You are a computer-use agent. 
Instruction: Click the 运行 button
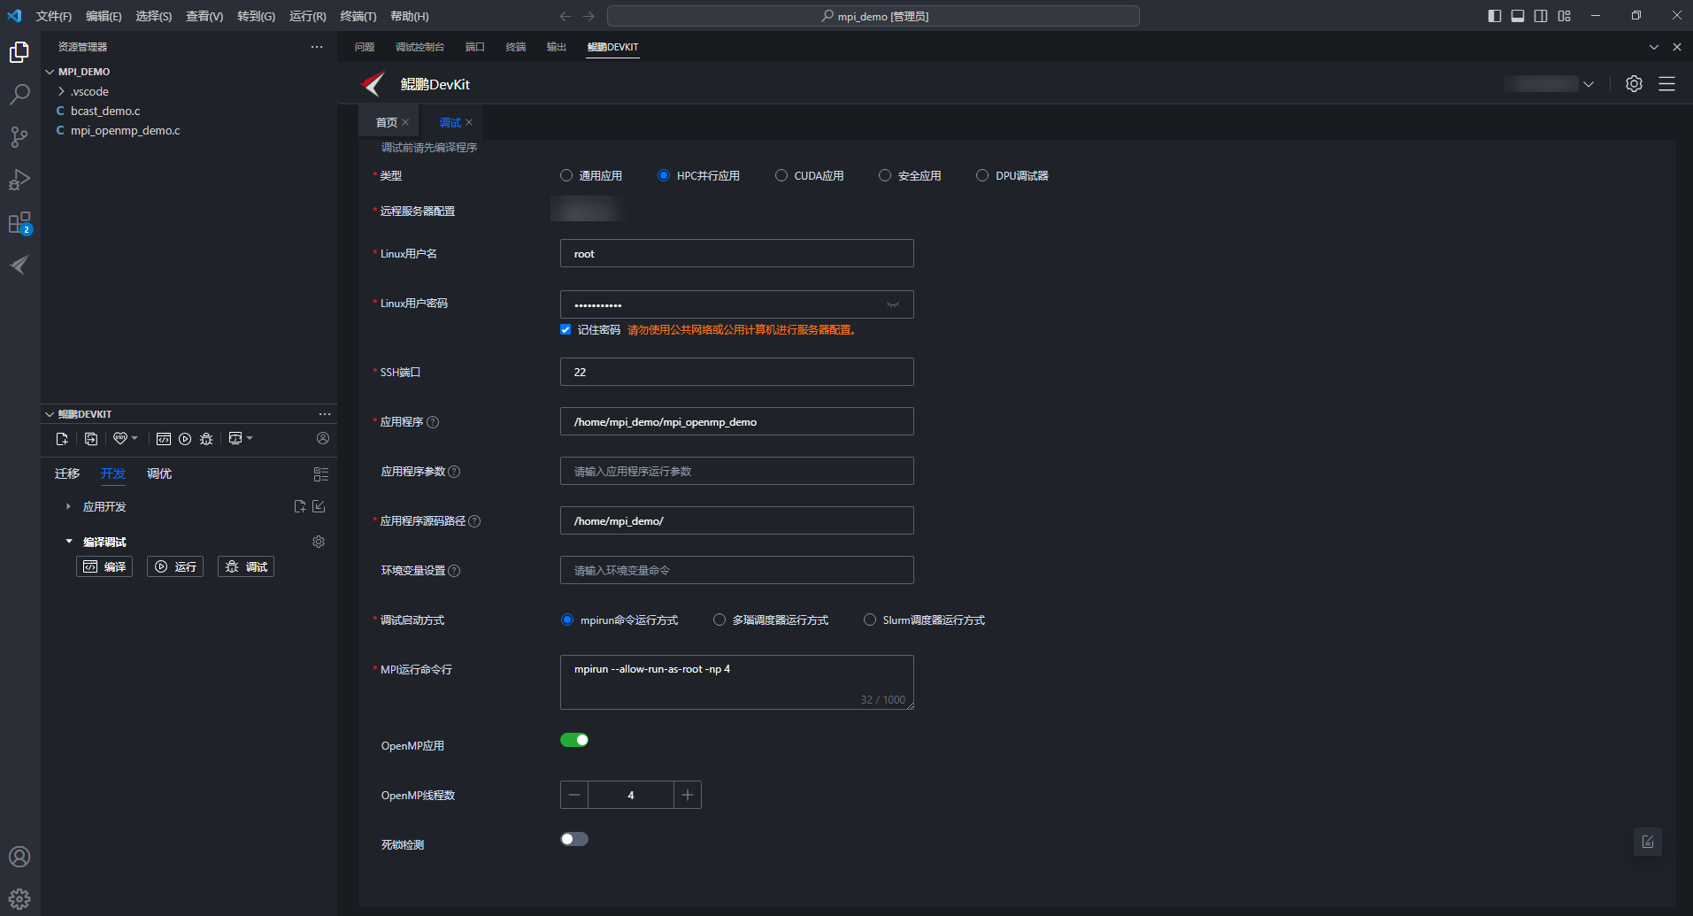click(175, 566)
